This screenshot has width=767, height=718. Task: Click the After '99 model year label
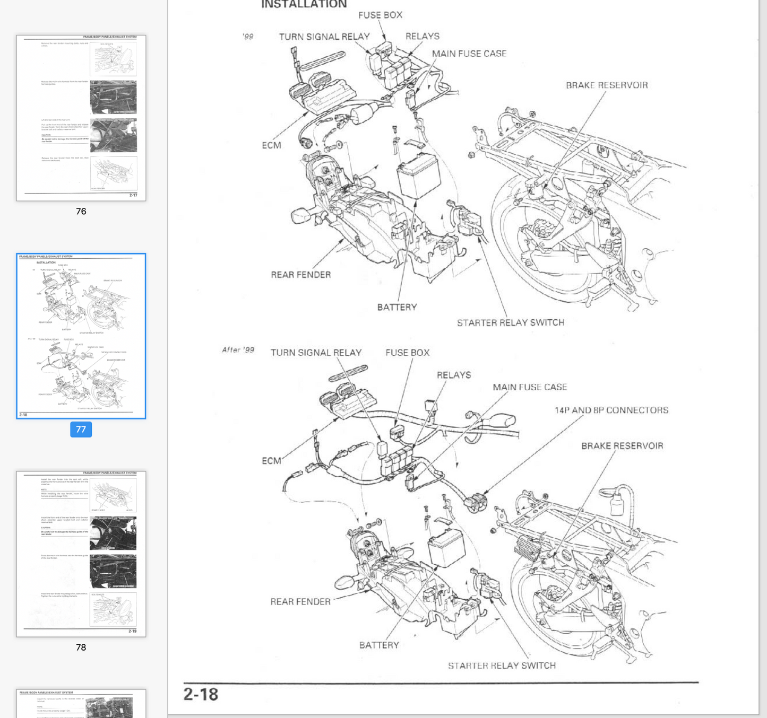238,350
